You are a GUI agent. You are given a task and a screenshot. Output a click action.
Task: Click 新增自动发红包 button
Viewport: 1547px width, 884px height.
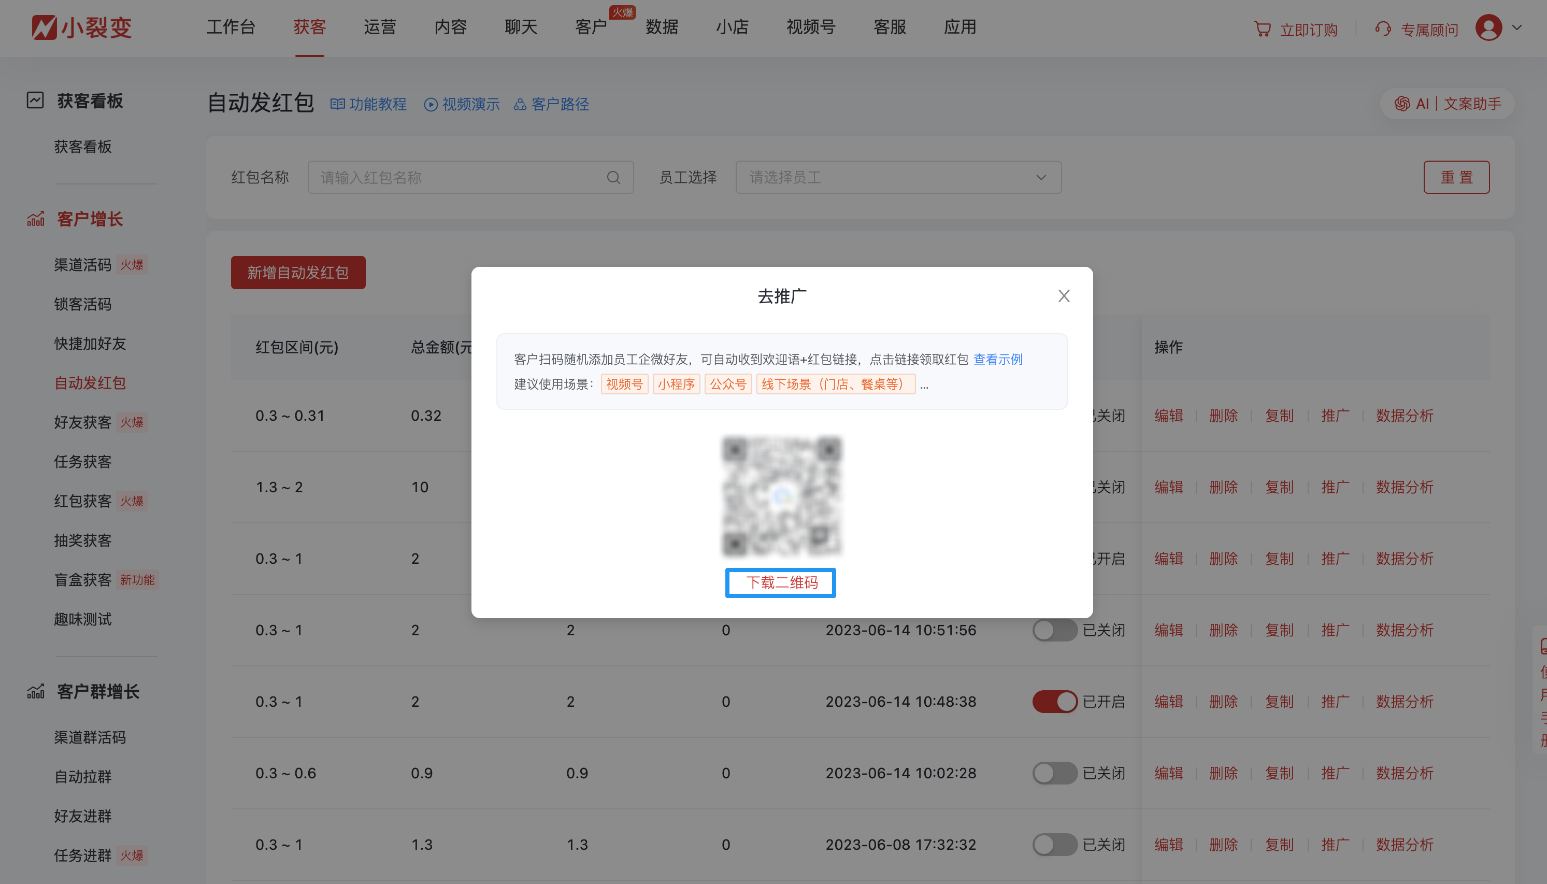(x=298, y=273)
